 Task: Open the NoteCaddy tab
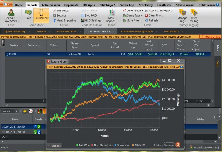[x=146, y=5]
